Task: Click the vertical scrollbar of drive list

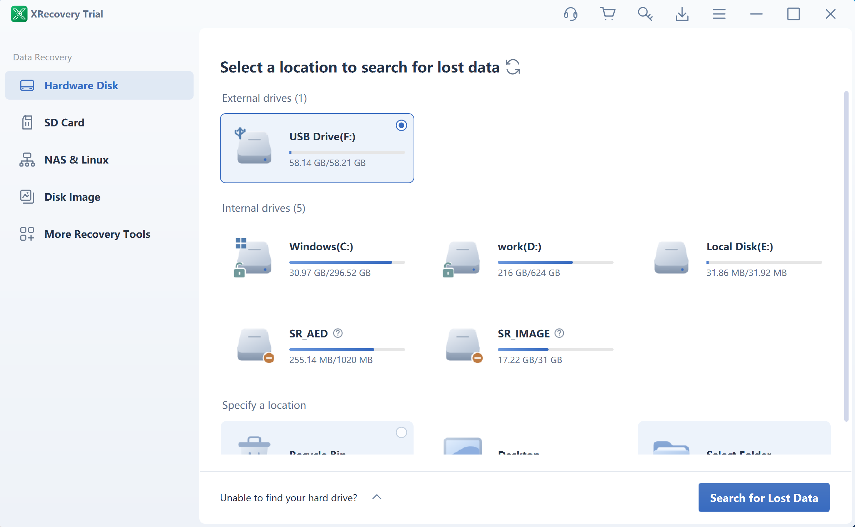Action: coord(846,256)
